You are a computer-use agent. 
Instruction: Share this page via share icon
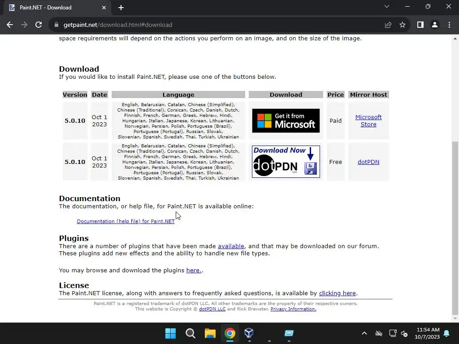pyautogui.click(x=388, y=25)
